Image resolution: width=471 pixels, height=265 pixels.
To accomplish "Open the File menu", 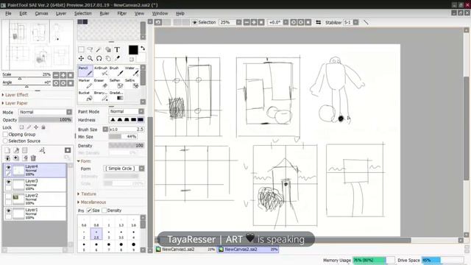I will tap(8, 13).
